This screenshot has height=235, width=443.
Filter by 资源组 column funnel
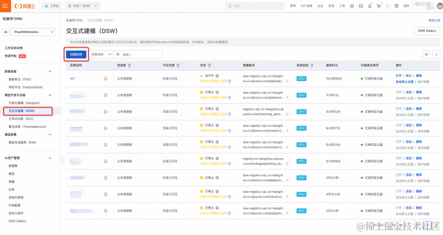click(x=129, y=65)
